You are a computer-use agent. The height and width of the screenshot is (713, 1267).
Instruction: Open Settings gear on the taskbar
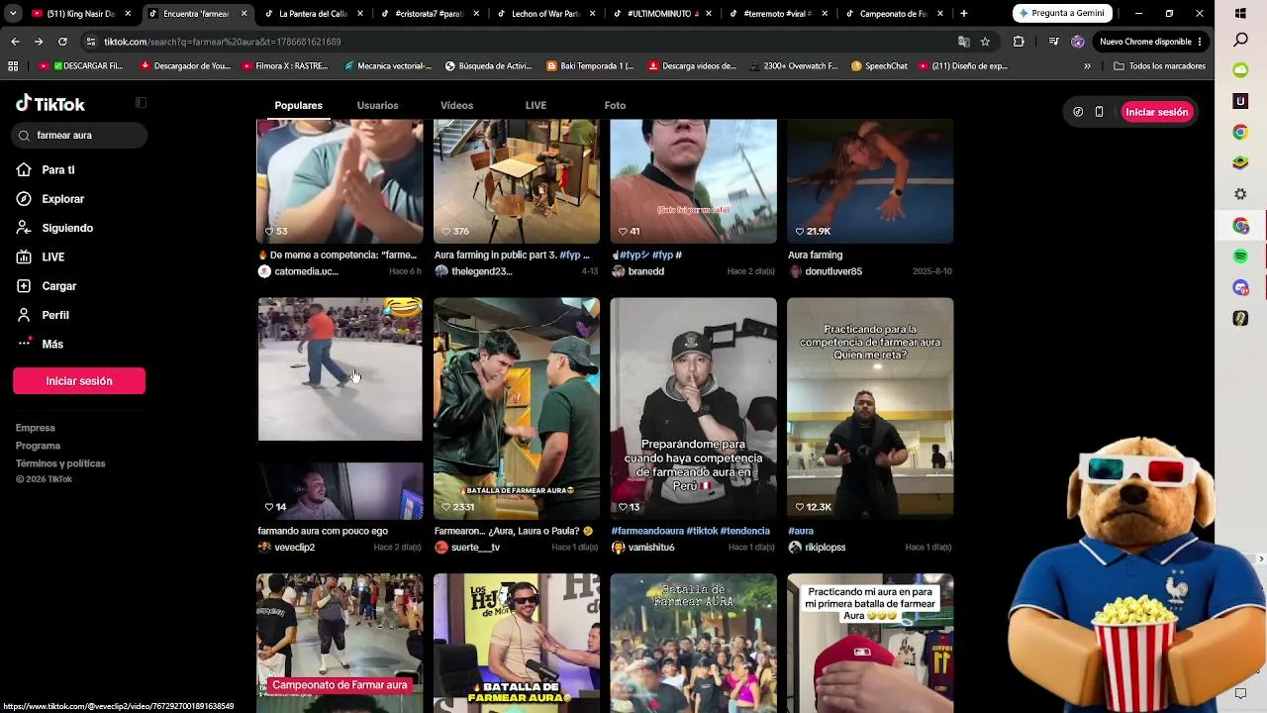1240,194
